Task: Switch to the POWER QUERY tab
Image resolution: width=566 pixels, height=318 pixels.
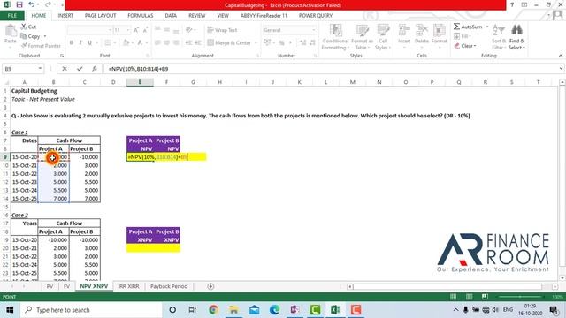Action: tap(316, 16)
